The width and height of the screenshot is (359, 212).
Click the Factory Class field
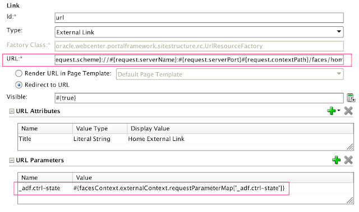click(x=199, y=46)
